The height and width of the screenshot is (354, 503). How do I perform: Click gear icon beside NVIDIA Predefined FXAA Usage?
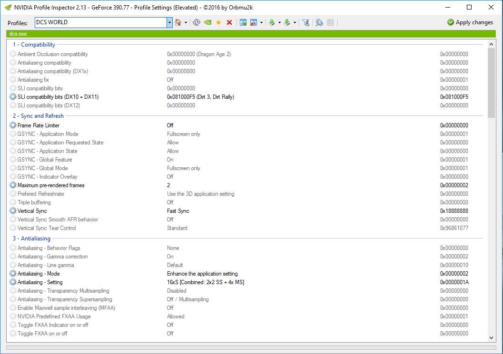(x=13, y=316)
